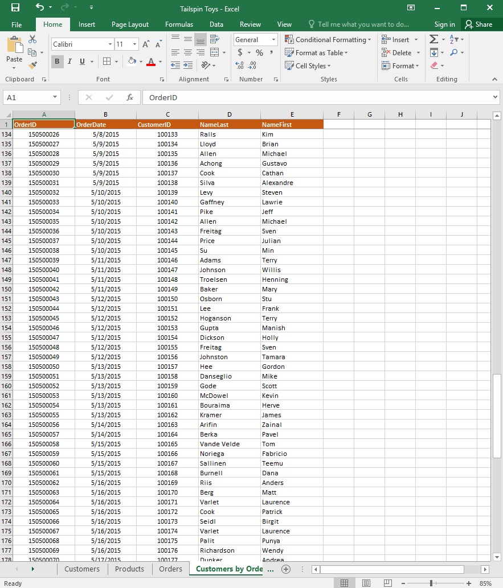Click the Increase Decimal icon
The width and height of the screenshot is (503, 588).
coord(239,65)
